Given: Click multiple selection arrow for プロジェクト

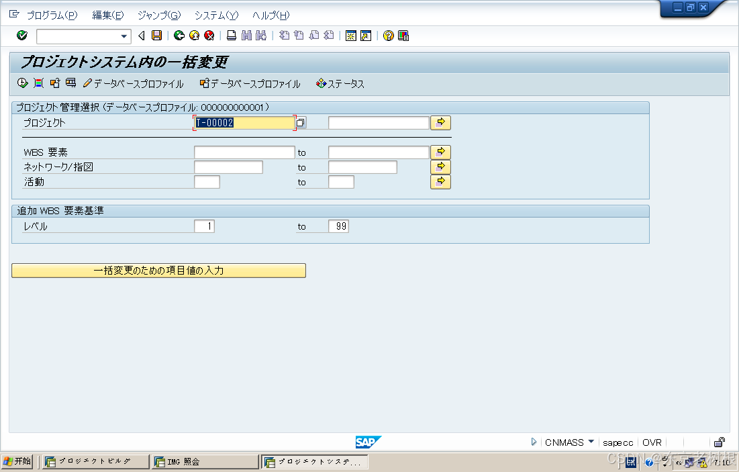Looking at the screenshot, I should (x=441, y=123).
